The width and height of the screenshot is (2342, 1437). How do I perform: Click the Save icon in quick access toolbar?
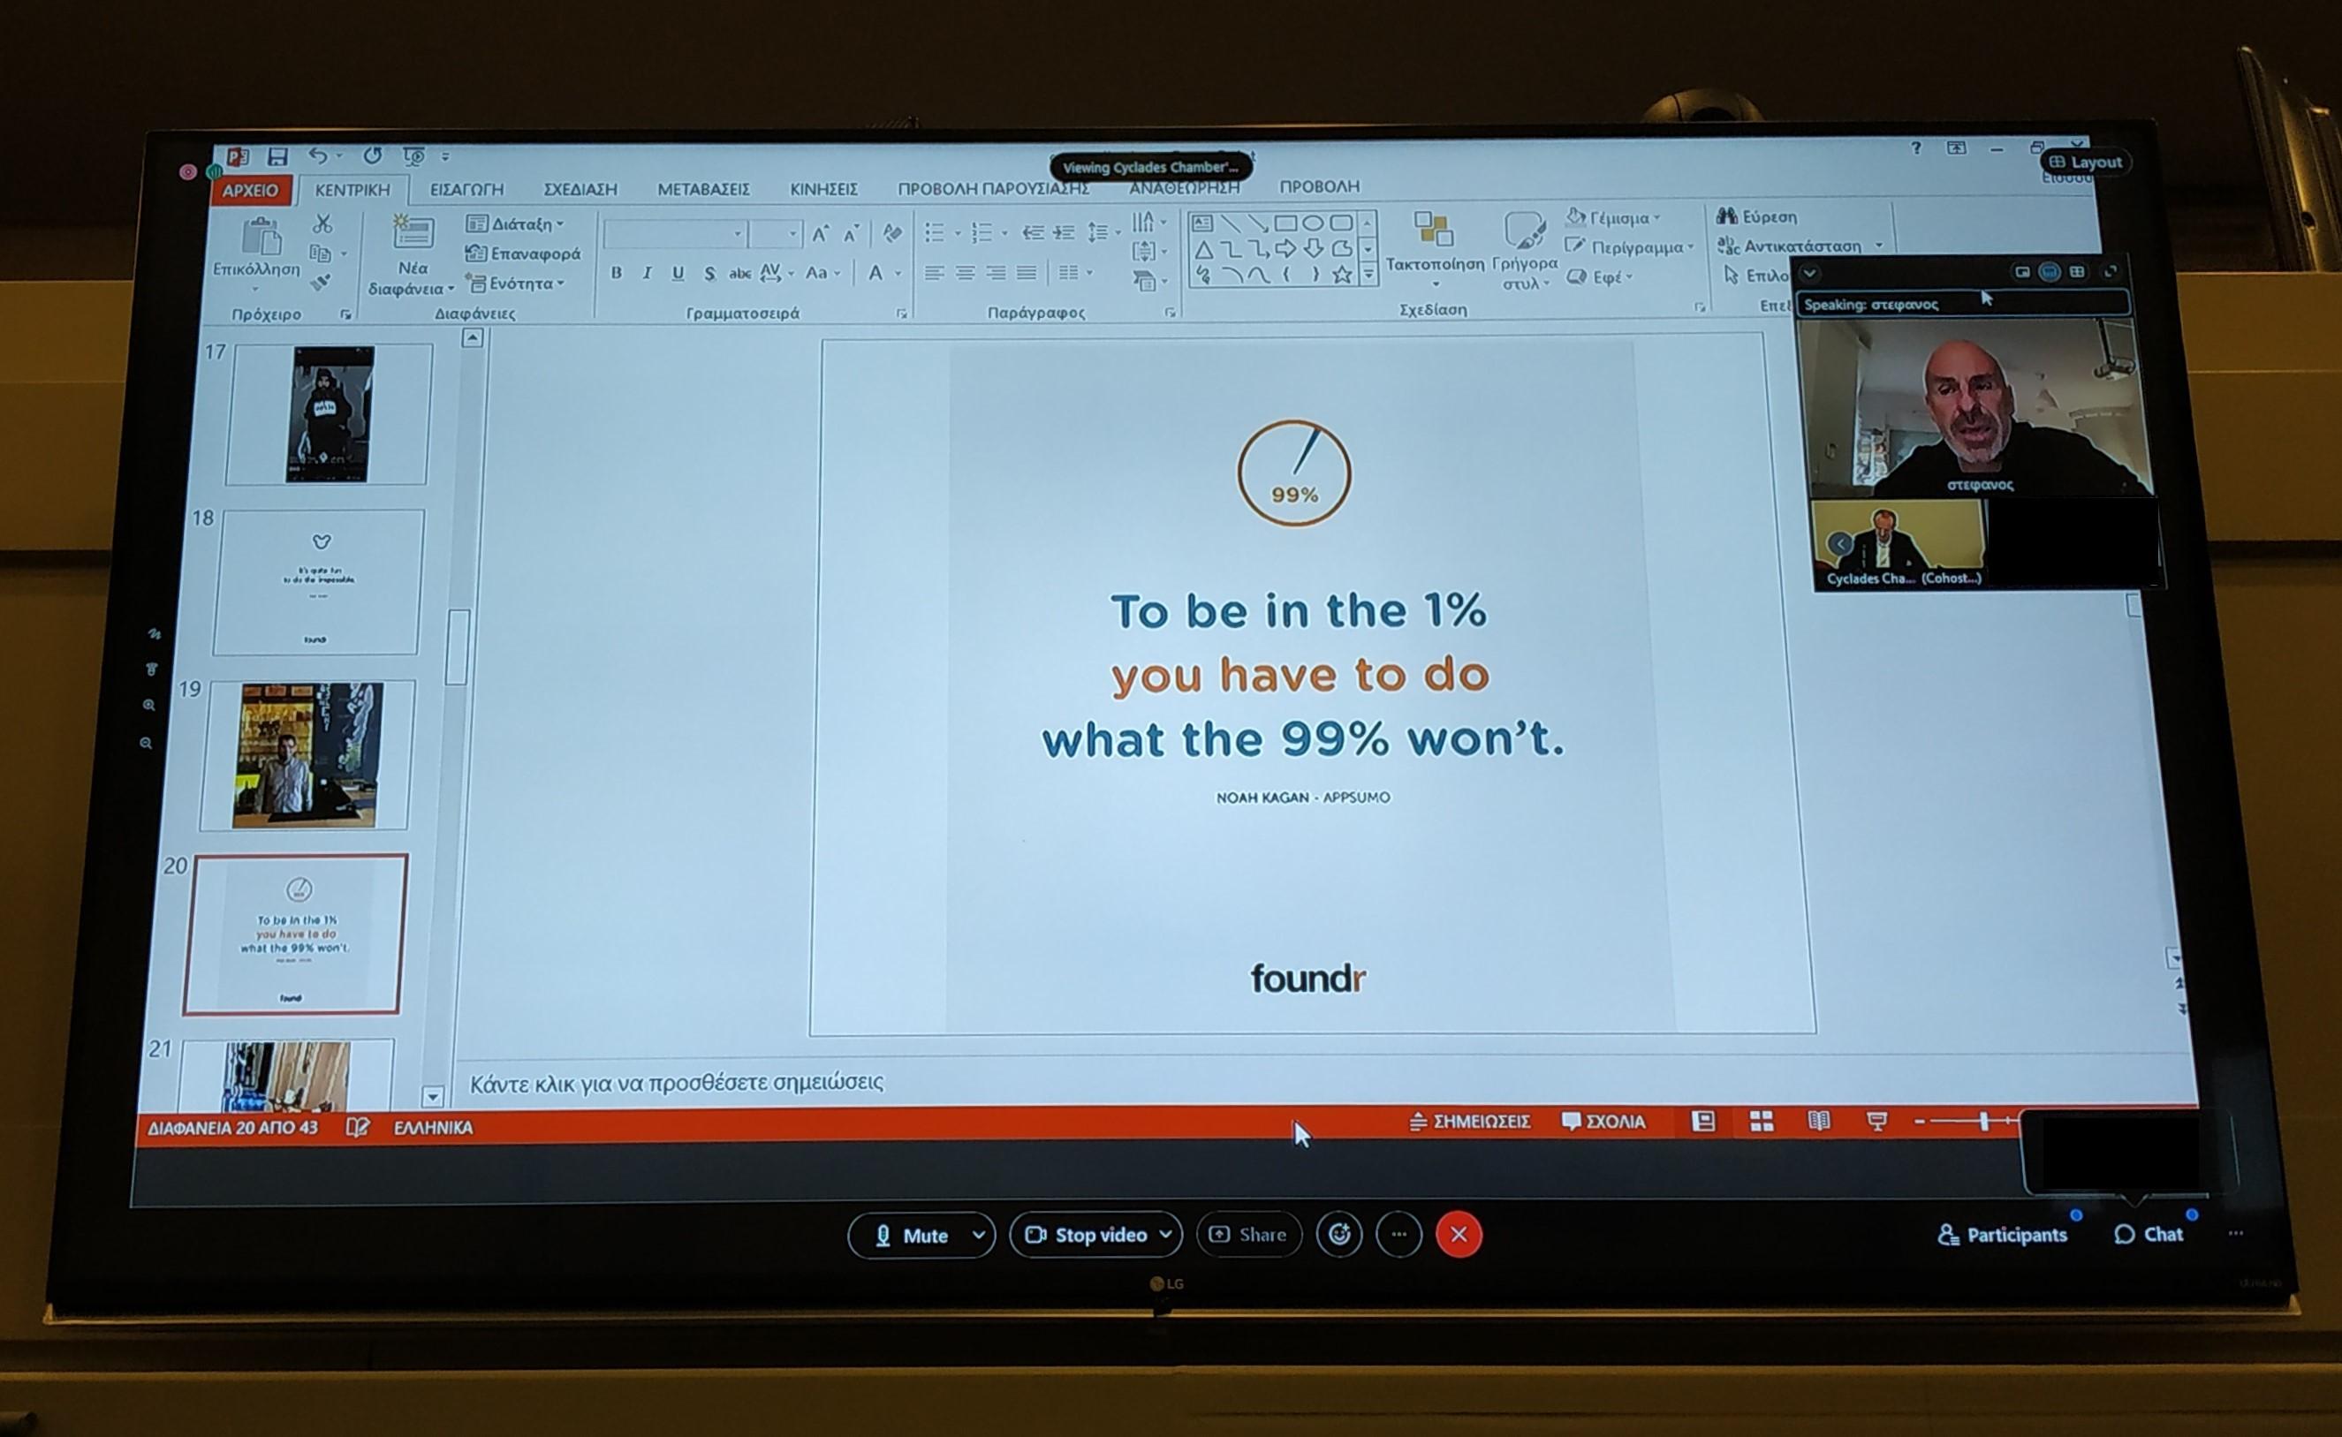pyautogui.click(x=277, y=157)
